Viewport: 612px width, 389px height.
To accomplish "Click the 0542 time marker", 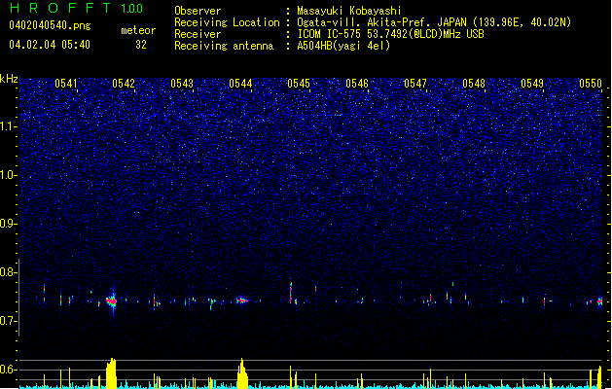I will [124, 84].
